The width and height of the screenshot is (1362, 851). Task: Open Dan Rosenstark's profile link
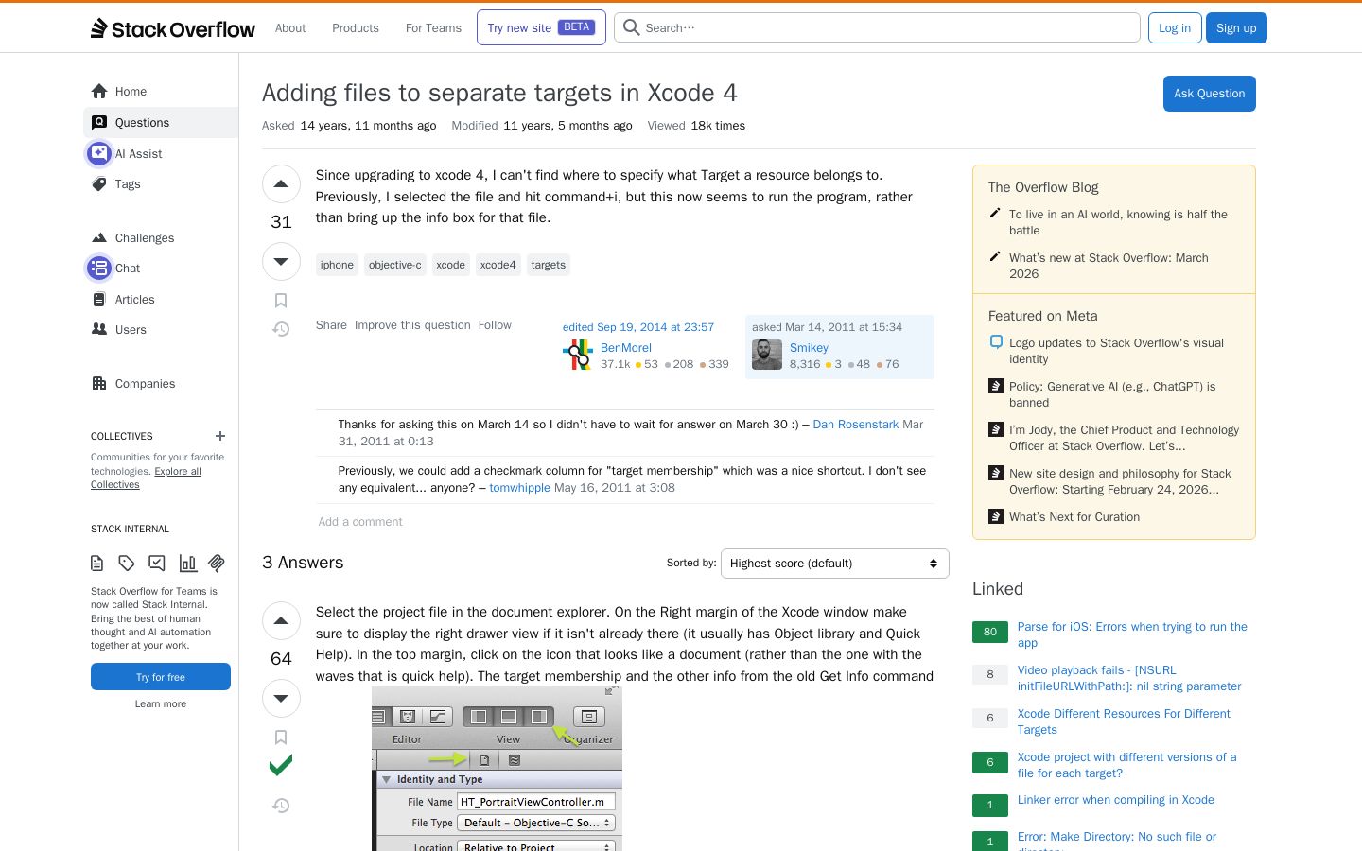(856, 425)
